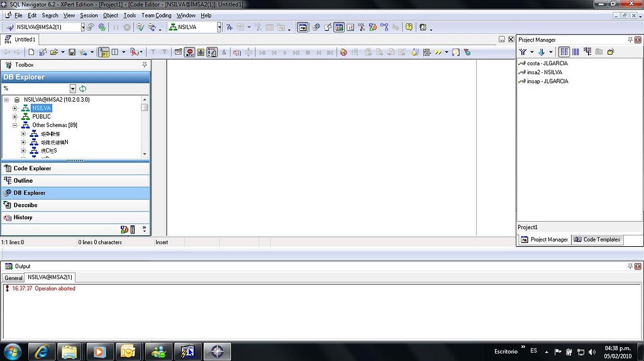Open the History pane
644x361 pixels.
point(76,217)
